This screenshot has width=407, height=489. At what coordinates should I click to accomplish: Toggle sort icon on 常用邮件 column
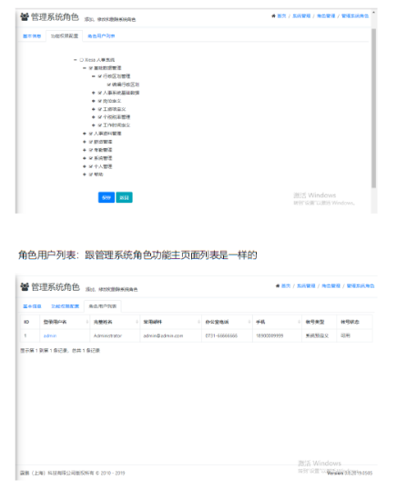(198, 322)
